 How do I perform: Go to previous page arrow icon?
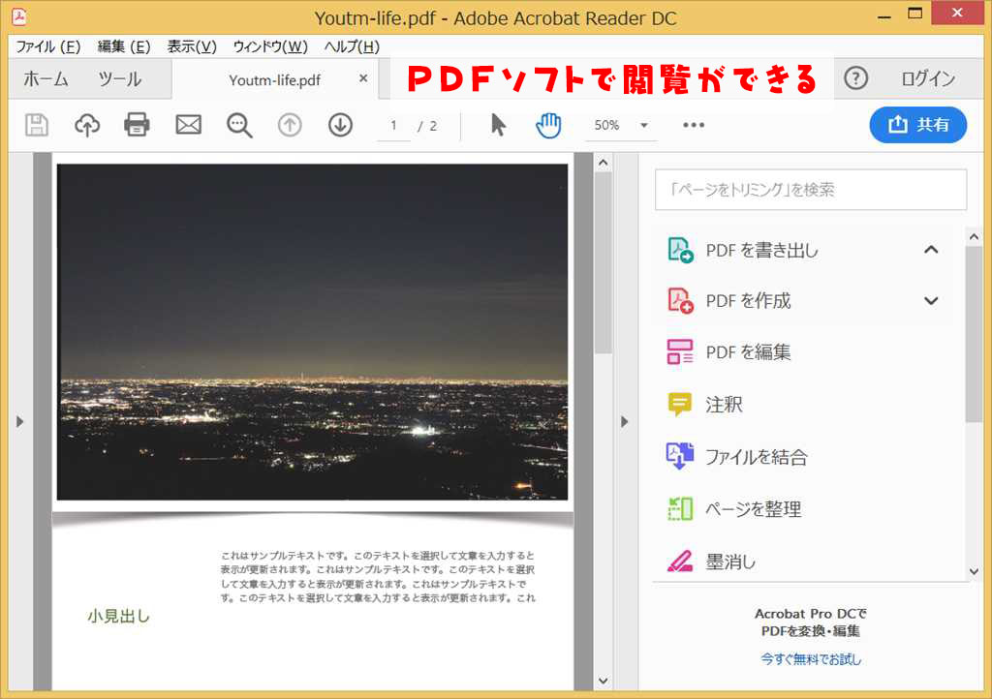[x=290, y=125]
